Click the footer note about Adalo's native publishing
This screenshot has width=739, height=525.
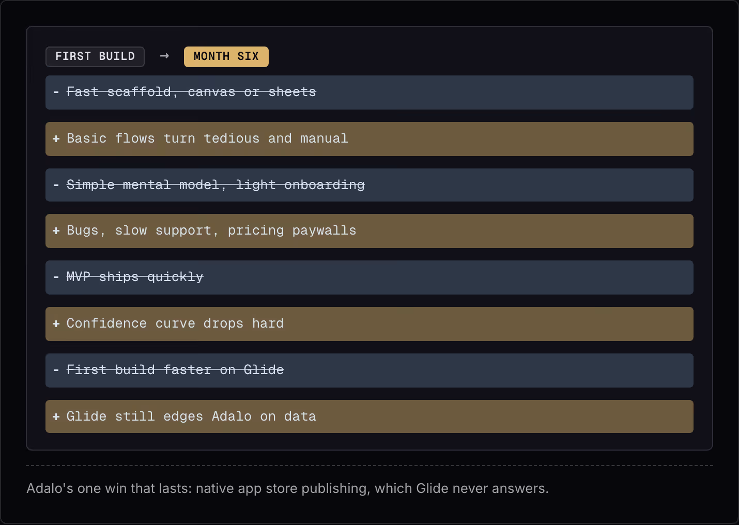(x=287, y=488)
